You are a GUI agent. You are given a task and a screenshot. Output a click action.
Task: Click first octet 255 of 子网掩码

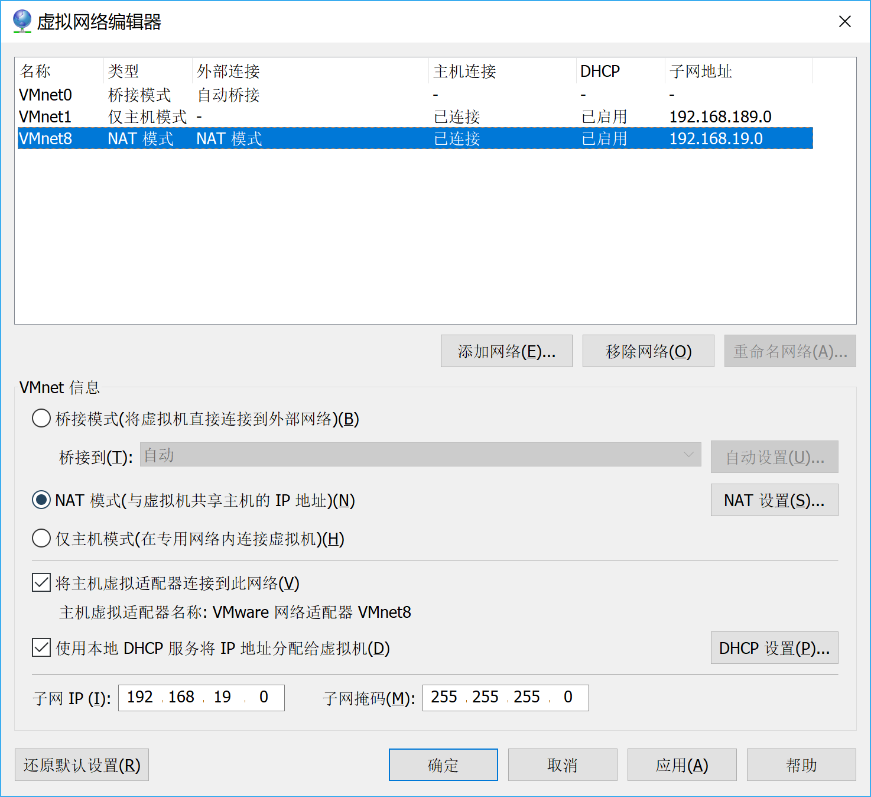(444, 697)
